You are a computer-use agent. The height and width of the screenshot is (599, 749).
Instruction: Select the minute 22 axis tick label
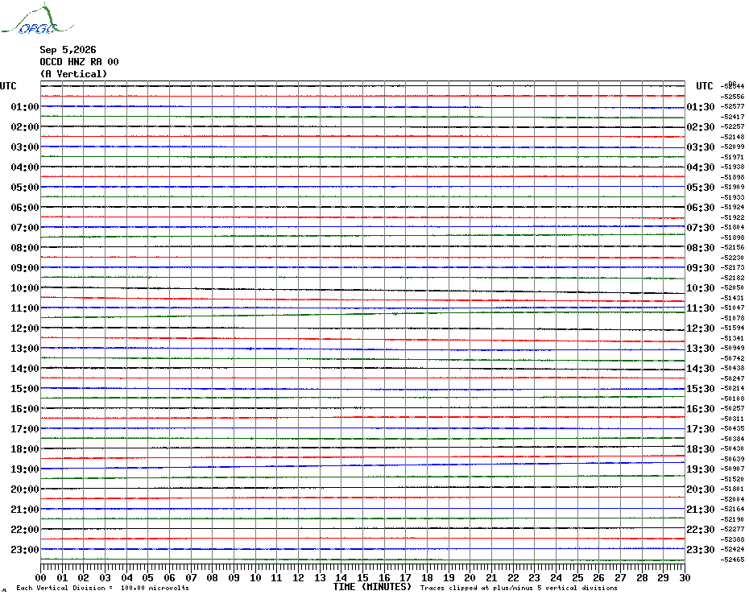tap(513, 577)
